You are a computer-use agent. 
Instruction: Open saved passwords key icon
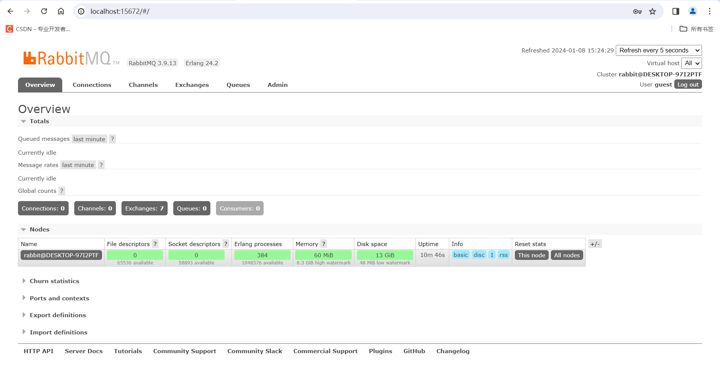(637, 12)
